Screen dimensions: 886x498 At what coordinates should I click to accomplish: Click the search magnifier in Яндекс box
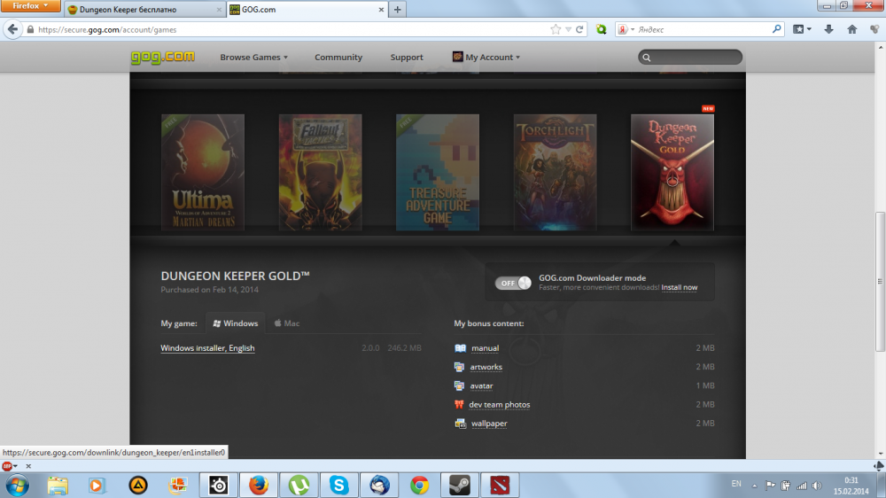pos(777,29)
